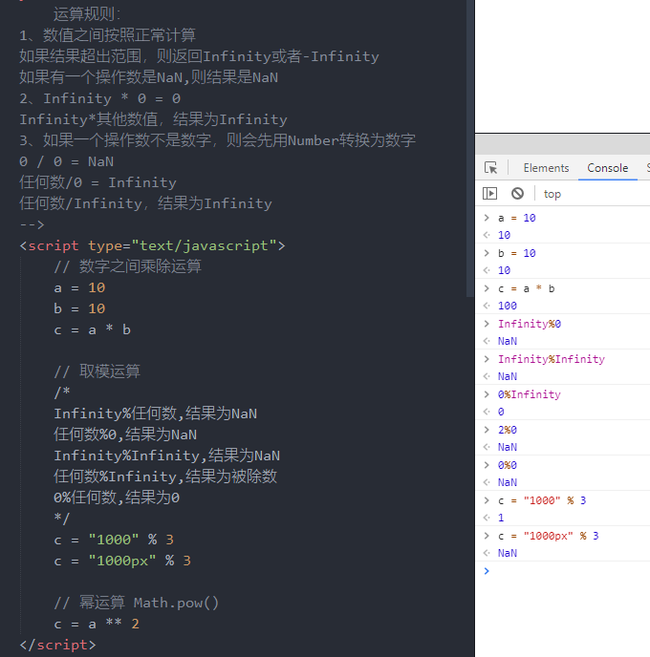The height and width of the screenshot is (657, 650).
Task: Click the console output '100'
Action: tap(507, 306)
